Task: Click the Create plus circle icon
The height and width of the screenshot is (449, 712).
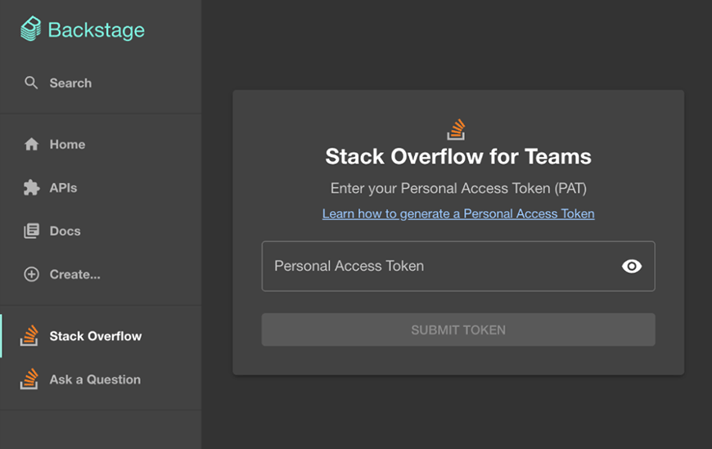Action: [x=31, y=275]
